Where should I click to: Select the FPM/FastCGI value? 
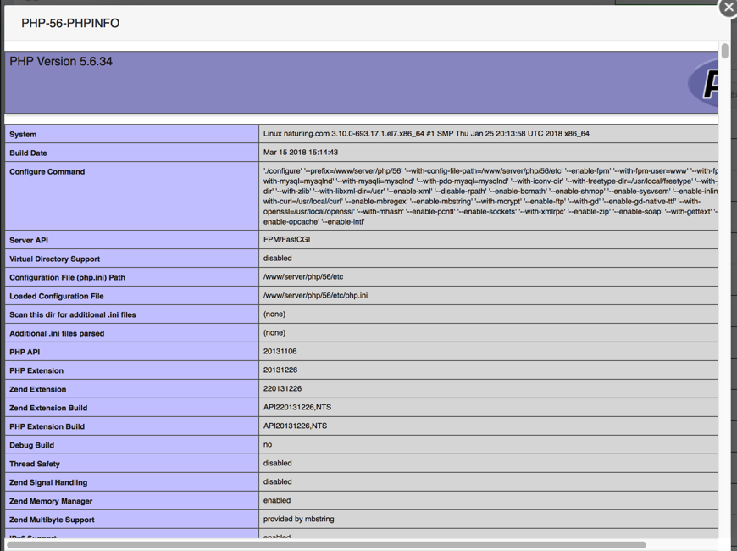pos(286,240)
